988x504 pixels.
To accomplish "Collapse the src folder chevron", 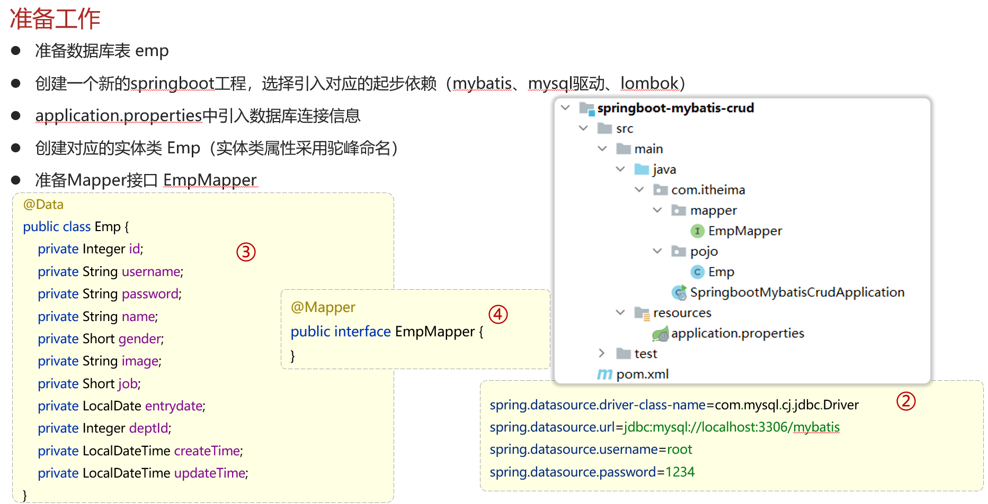I will (583, 129).
